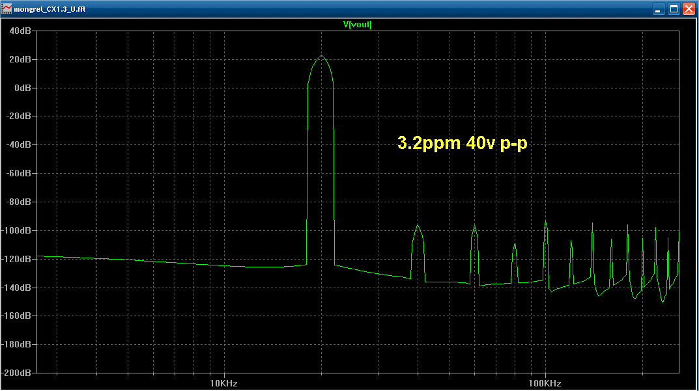
Task: Minimize the mongrel_CX1.3_U.fft window
Action: (x=659, y=9)
